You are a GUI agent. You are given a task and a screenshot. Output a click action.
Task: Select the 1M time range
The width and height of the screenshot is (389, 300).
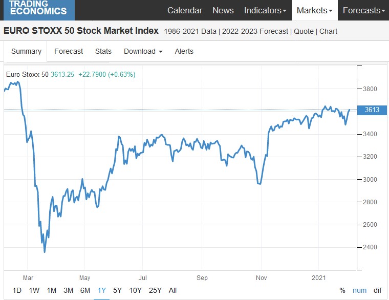(x=51, y=290)
